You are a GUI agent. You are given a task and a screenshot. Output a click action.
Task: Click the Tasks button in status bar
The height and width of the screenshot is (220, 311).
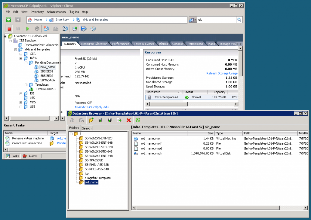(12, 156)
